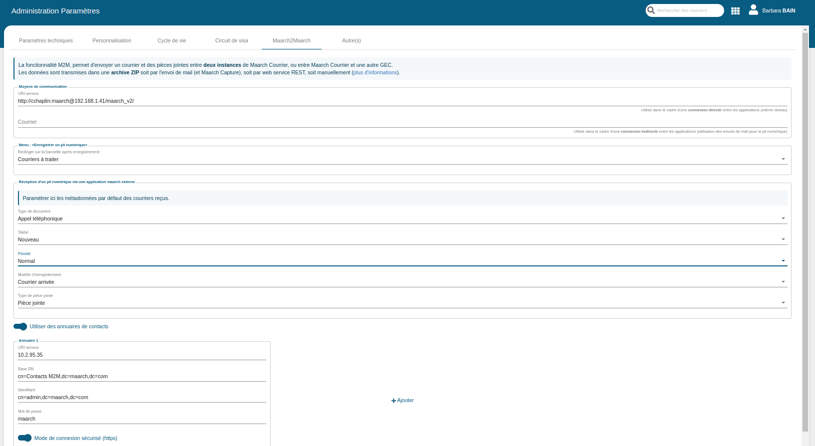Open the applications grid menu icon

735,10
